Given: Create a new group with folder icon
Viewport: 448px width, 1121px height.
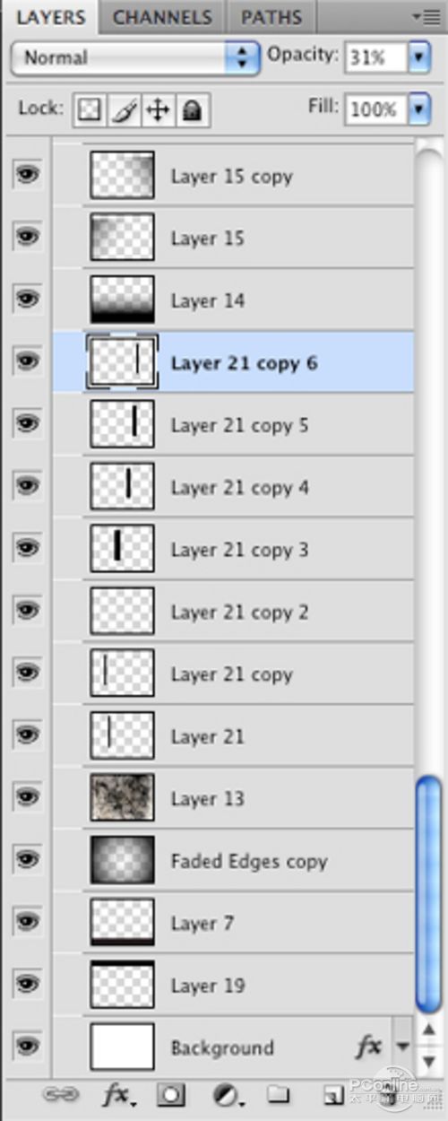Looking at the screenshot, I should 280,1094.
